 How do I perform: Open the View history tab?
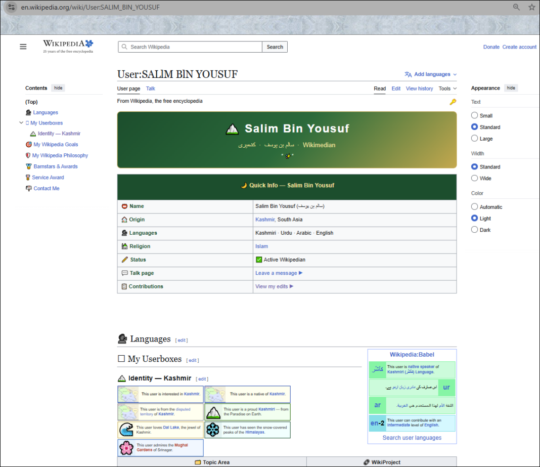419,89
